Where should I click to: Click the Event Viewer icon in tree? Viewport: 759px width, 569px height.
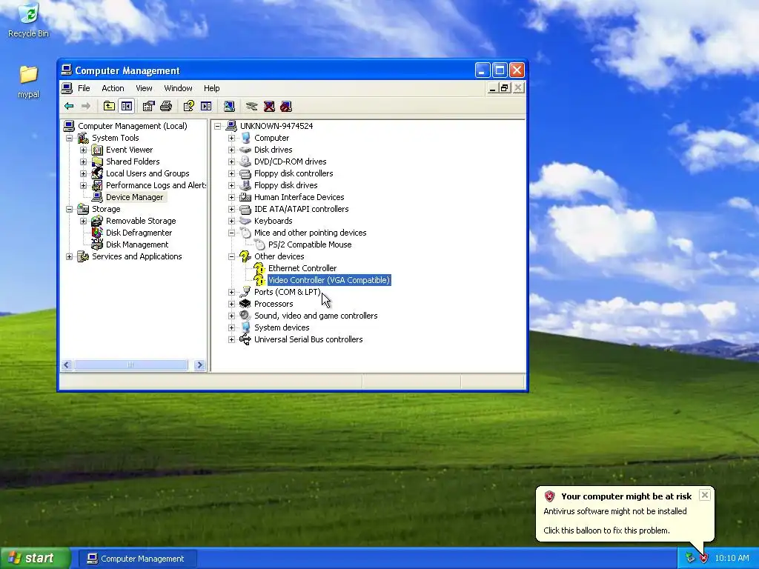[x=97, y=150]
